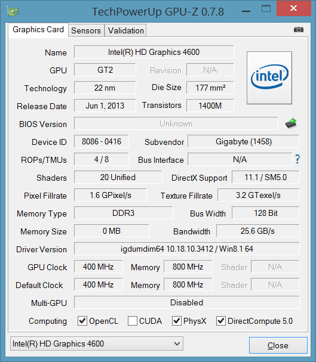Toggle the PhysX checkbox
The image size is (316, 362).
pyautogui.click(x=177, y=321)
